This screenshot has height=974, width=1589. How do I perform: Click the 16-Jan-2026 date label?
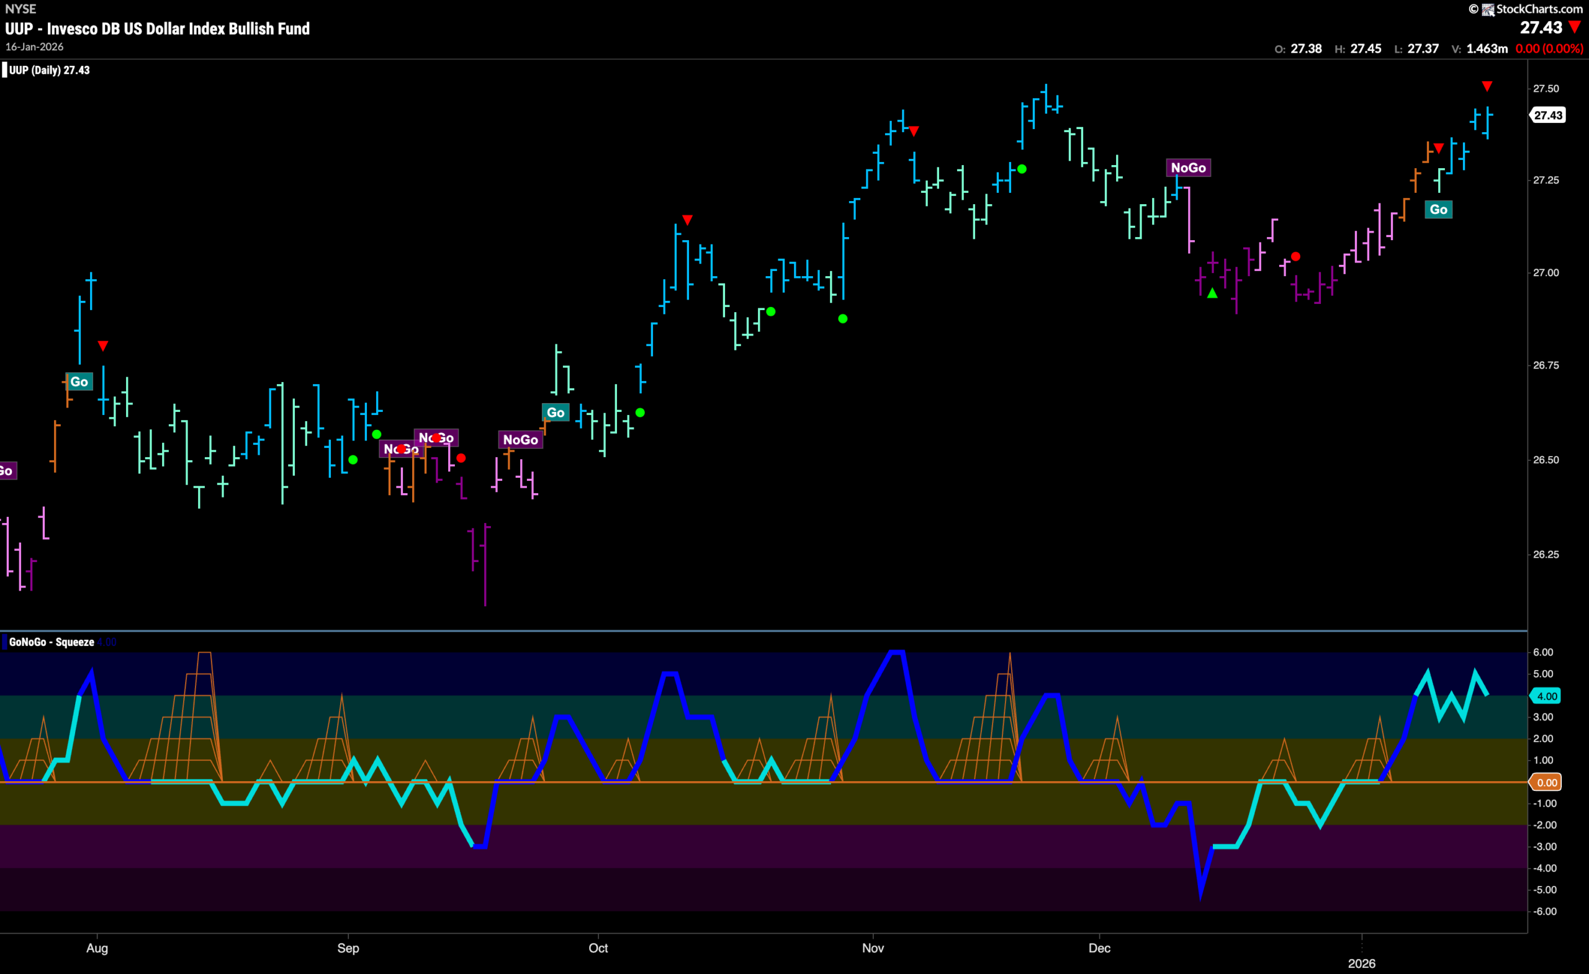pyautogui.click(x=34, y=47)
